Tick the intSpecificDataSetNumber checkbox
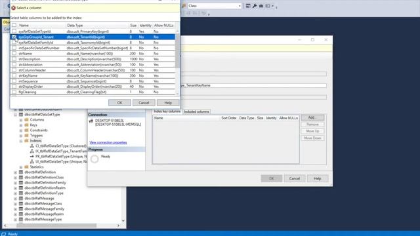The height and width of the screenshot is (236, 420). (14, 48)
